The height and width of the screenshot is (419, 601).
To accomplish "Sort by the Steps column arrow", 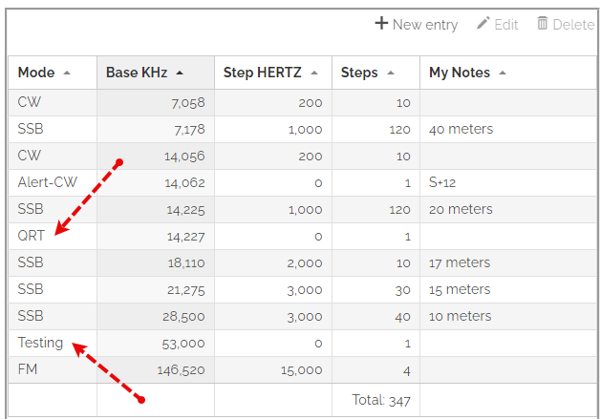I will [x=390, y=73].
